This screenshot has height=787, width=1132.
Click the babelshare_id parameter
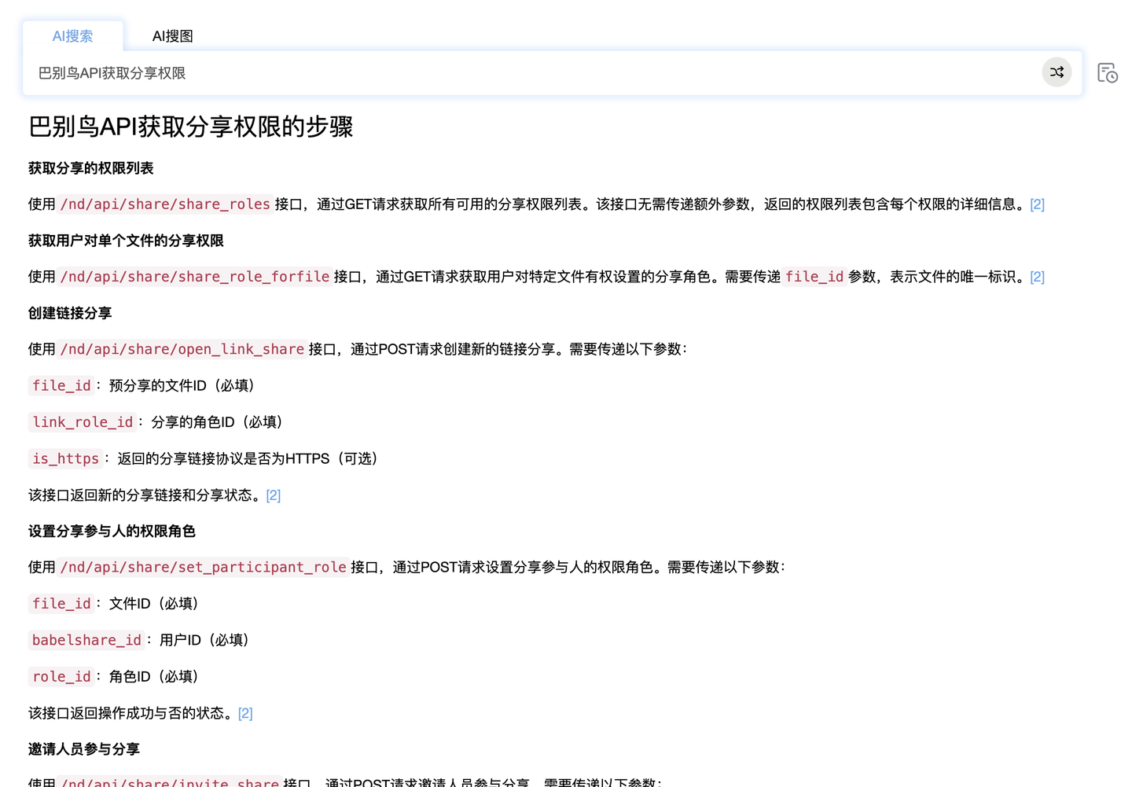86,640
